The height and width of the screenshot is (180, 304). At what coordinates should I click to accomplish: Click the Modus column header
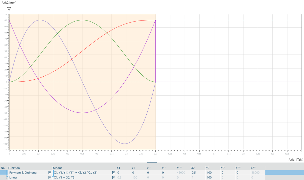click(x=58, y=168)
